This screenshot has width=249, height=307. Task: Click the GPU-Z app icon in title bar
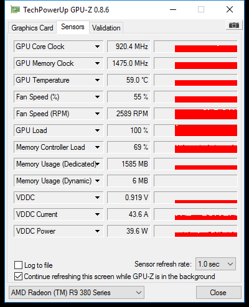click(15, 10)
